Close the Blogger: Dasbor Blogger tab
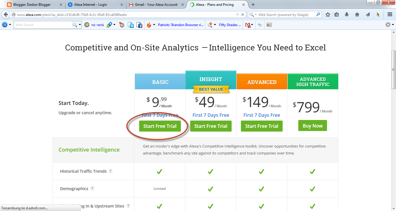Screen dimensions: 396x211 pos(61,5)
